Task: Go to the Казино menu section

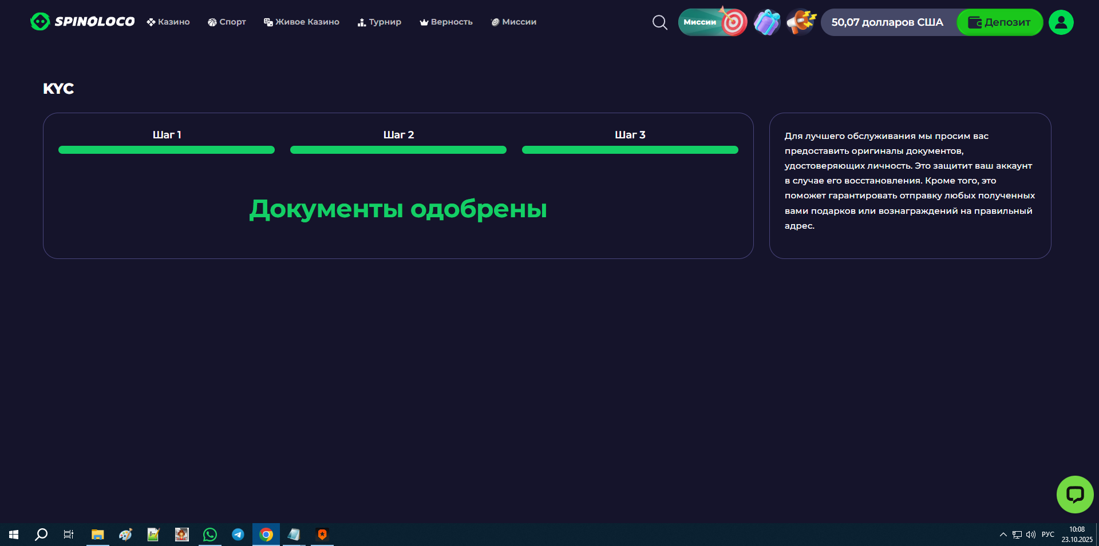Action: pos(168,22)
